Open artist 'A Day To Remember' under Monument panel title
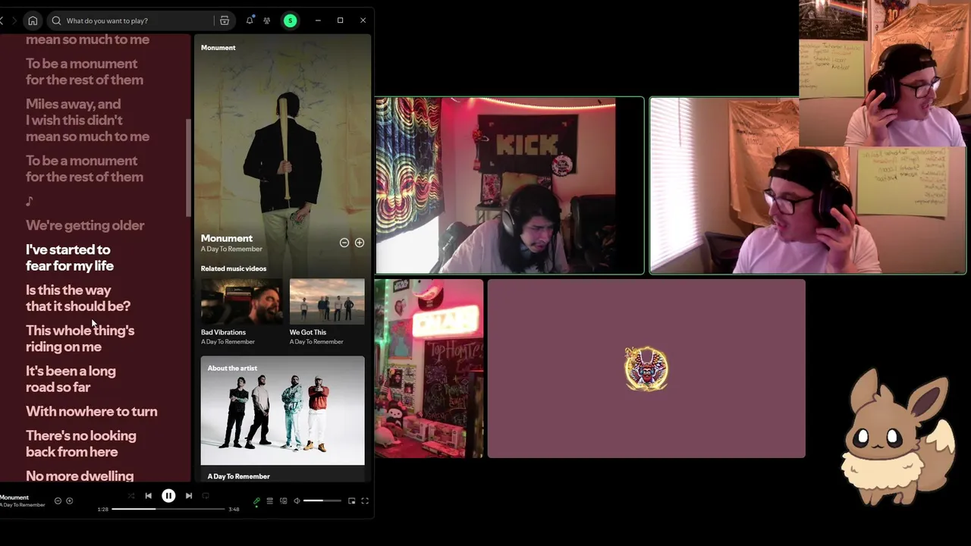This screenshot has height=546, width=971. (x=231, y=249)
